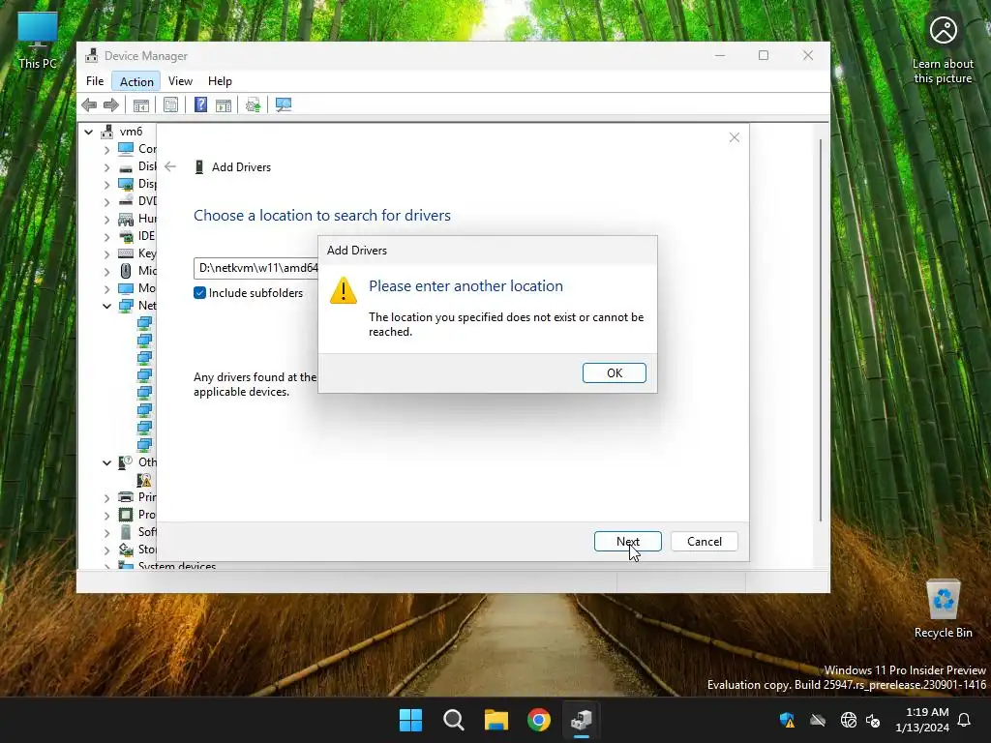
Task: Expand the Disk drives chevron
Action: (x=106, y=167)
